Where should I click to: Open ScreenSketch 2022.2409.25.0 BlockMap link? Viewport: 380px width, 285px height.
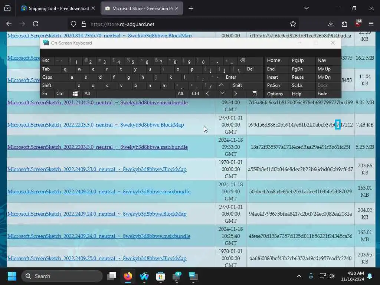[x=97, y=259]
